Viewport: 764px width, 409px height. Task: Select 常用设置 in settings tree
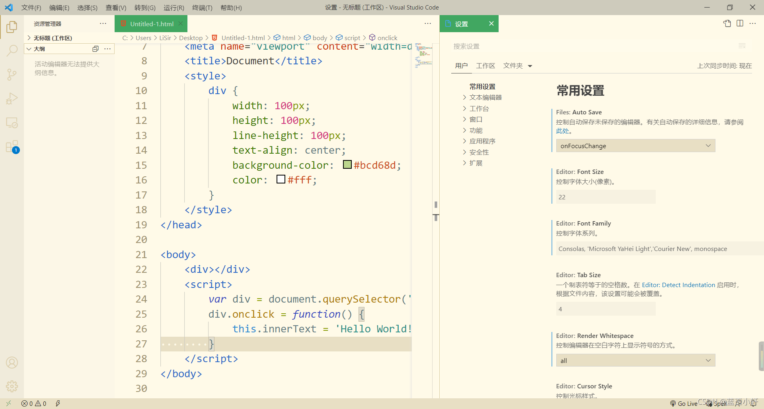pos(482,87)
